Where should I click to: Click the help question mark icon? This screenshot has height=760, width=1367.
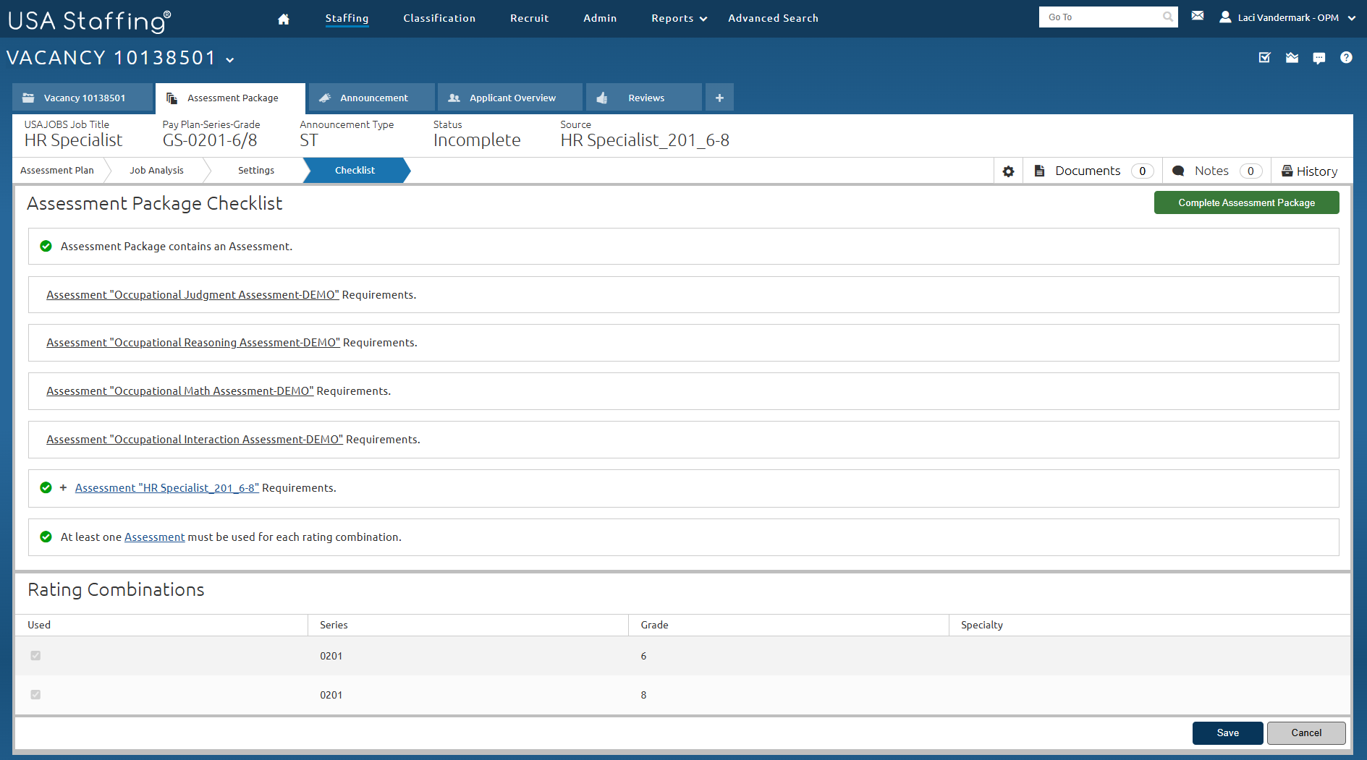tap(1346, 58)
